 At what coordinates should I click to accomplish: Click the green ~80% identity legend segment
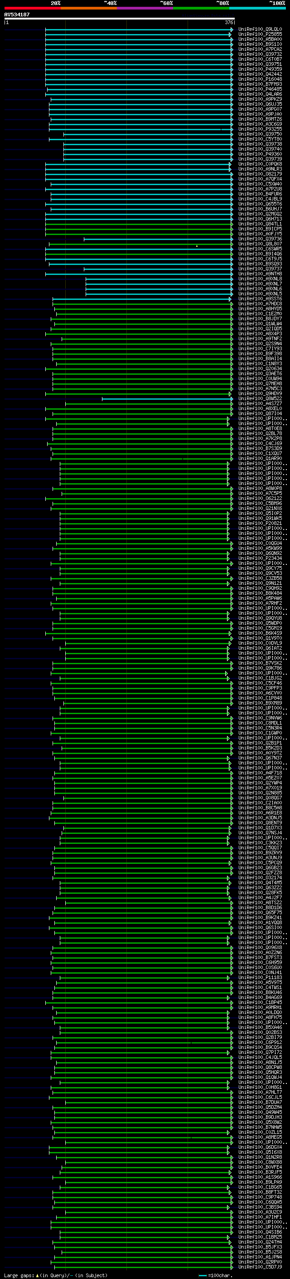[x=201, y=8]
